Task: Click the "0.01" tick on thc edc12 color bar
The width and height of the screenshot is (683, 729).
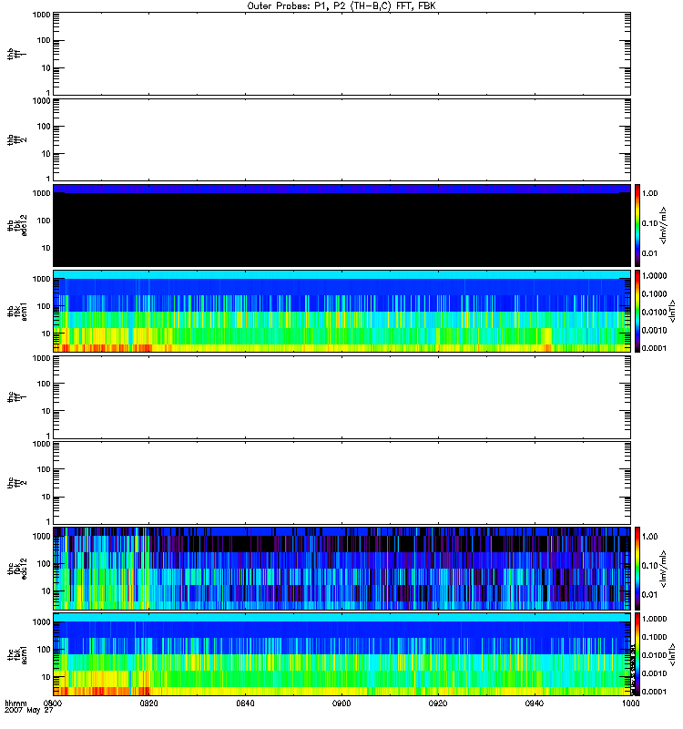Action: tap(650, 595)
